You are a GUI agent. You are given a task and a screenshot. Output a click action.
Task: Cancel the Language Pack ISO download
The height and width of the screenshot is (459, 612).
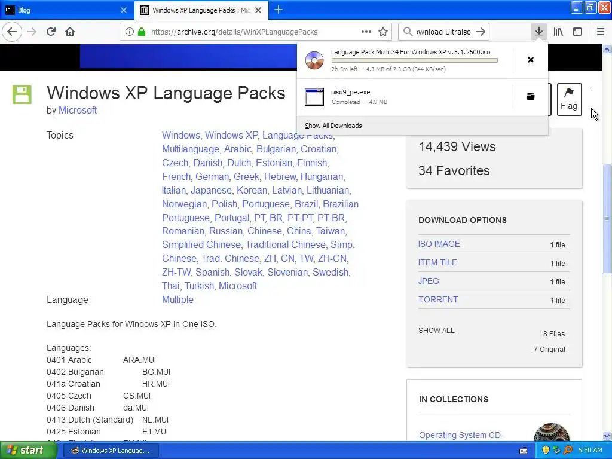coord(531,60)
